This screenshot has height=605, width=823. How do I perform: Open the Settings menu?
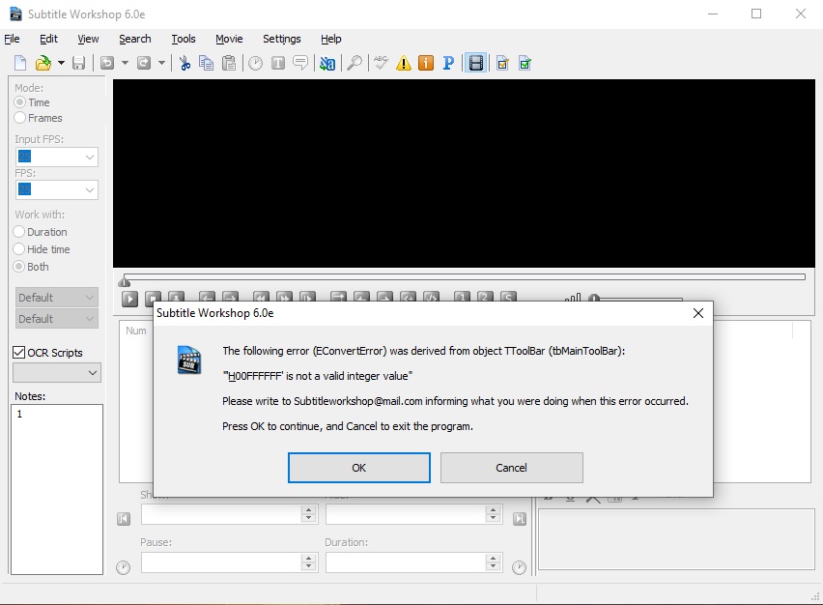pos(282,39)
